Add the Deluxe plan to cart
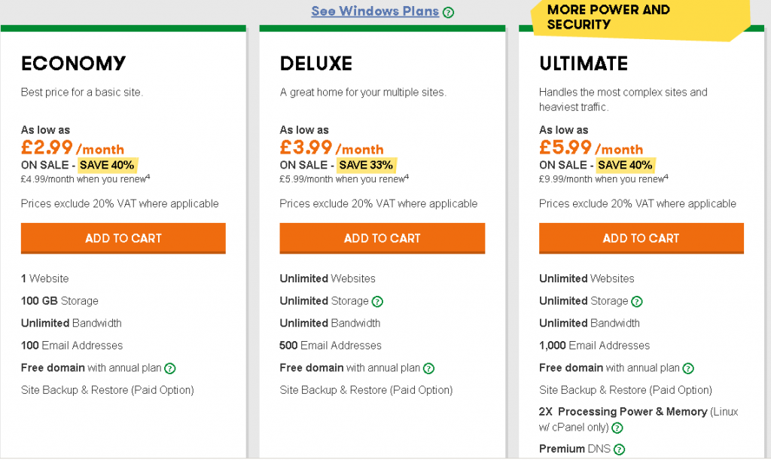771x460 pixels. (x=382, y=239)
